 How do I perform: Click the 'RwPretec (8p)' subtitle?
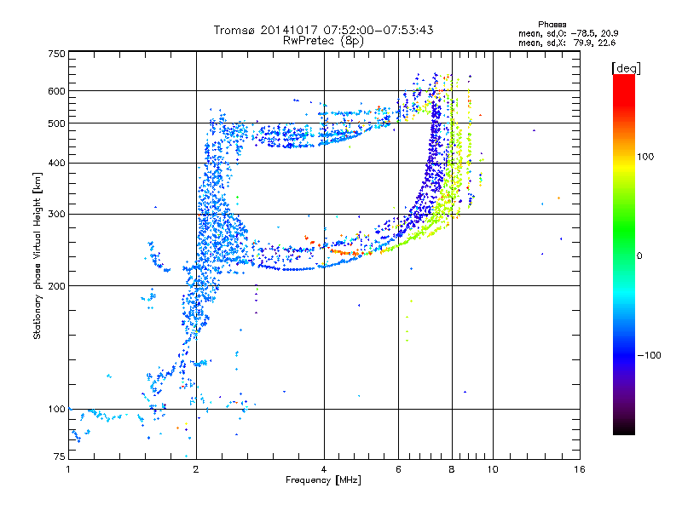(x=323, y=41)
